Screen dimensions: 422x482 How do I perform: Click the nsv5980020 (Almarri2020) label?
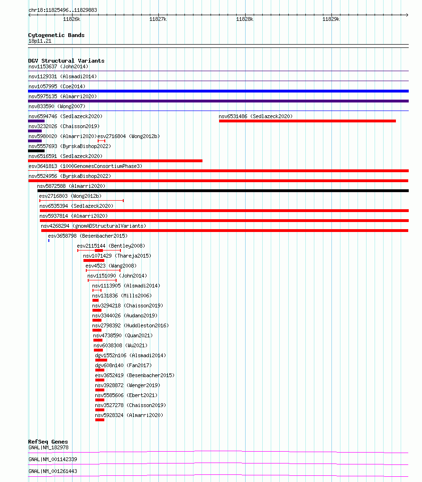pos(63,136)
